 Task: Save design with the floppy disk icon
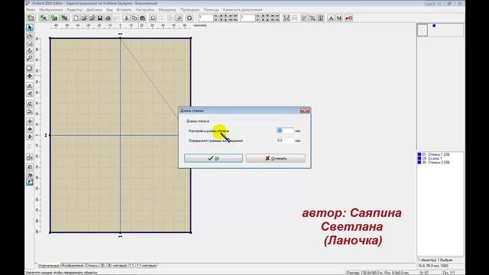(100, 18)
